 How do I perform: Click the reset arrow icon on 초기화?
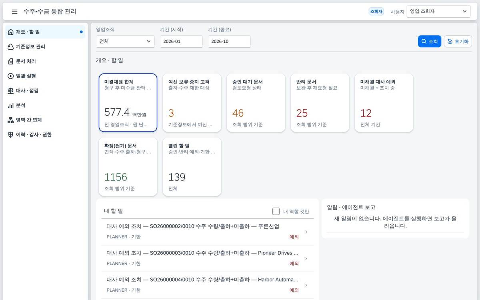tap(450, 42)
